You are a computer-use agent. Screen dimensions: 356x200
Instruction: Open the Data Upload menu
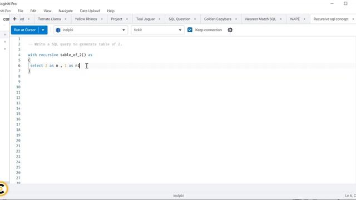coord(90,11)
